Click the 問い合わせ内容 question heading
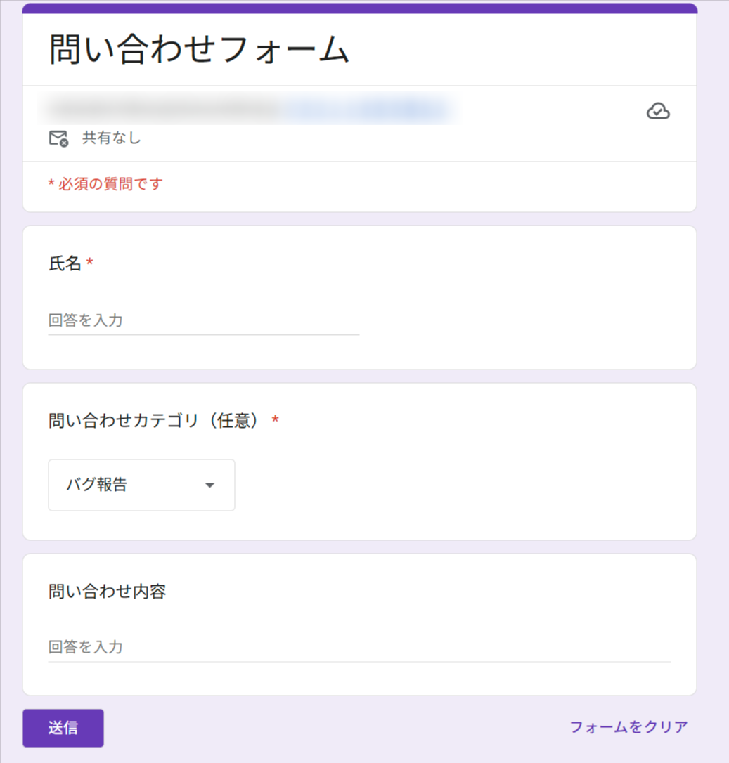 click(107, 592)
